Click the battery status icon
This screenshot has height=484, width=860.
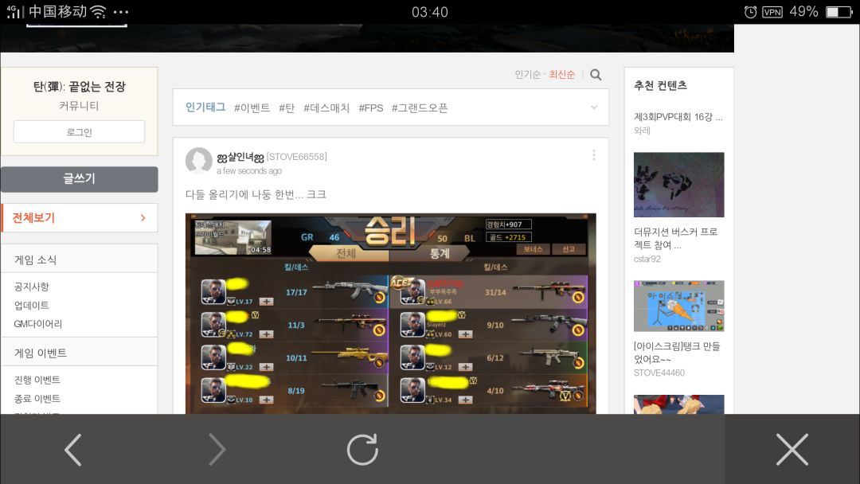839,12
